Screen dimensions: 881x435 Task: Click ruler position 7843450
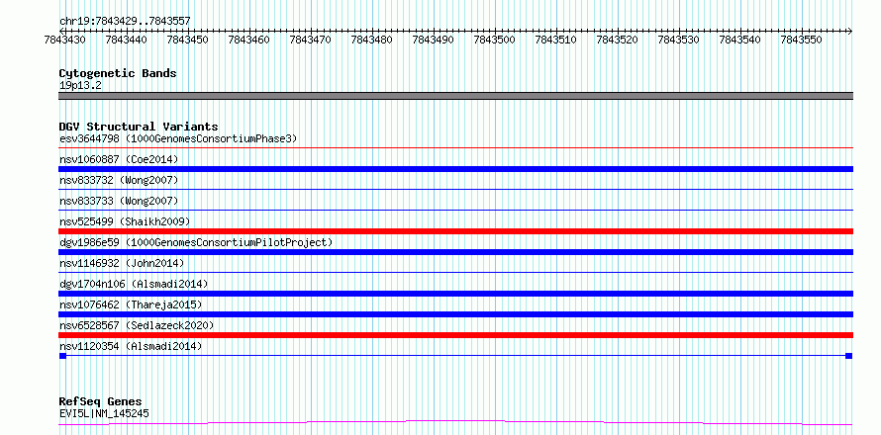pyautogui.click(x=187, y=40)
